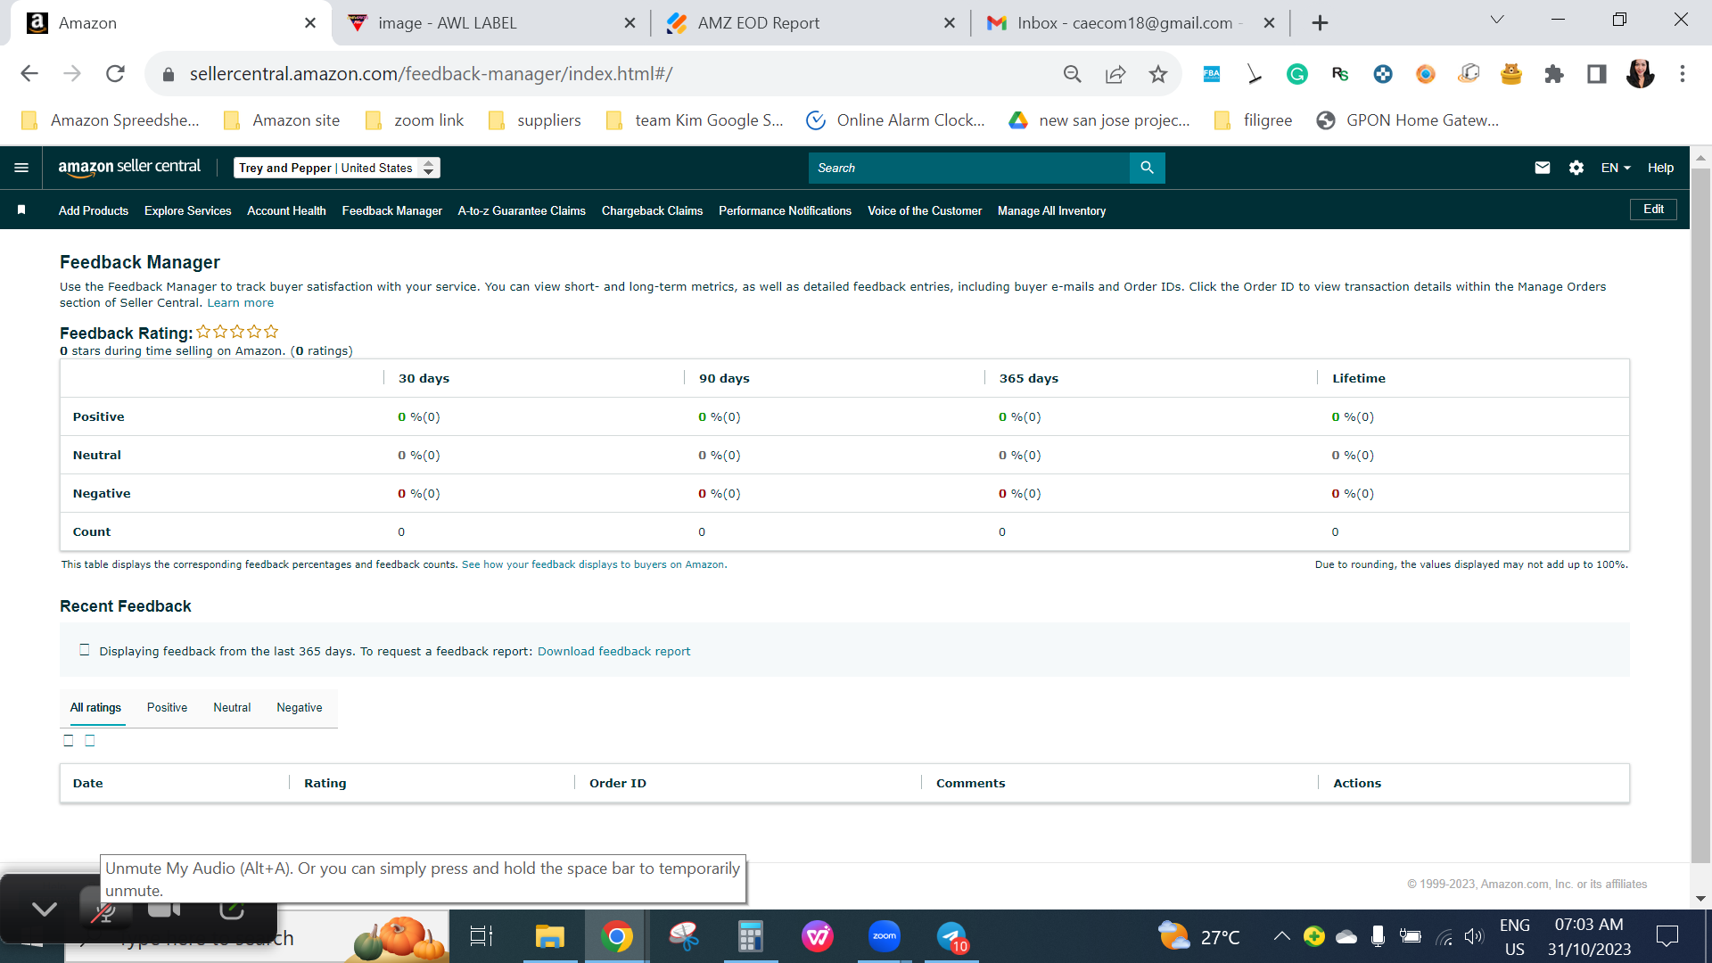This screenshot has width=1712, height=963.
Task: Switch to the AMZ EOD Report tab
Action: coord(811,23)
